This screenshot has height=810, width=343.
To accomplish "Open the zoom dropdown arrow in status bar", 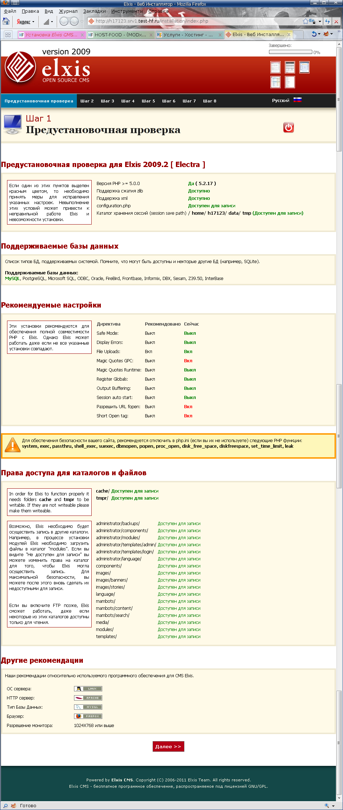I will pos(333,806).
